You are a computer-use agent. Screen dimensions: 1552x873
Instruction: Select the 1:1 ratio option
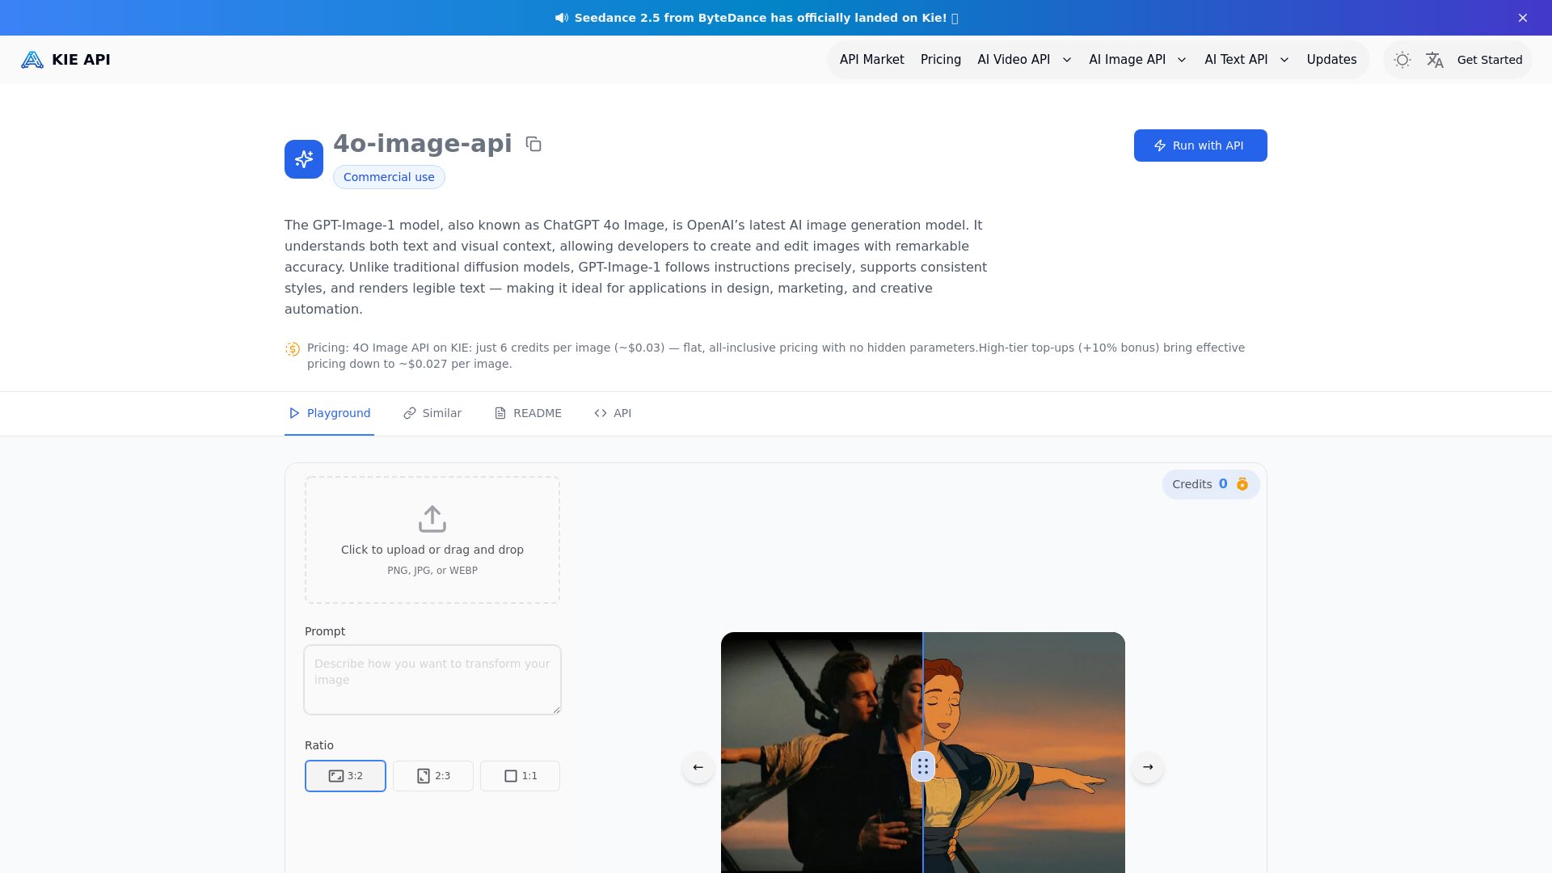click(520, 776)
